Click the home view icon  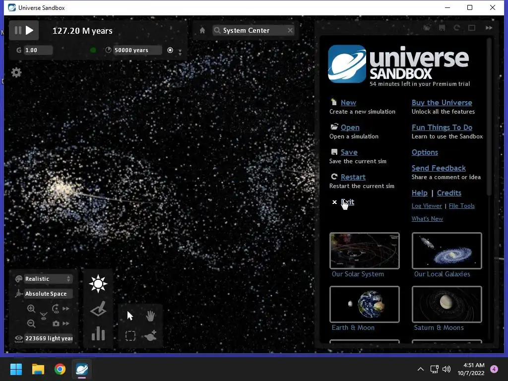click(202, 30)
